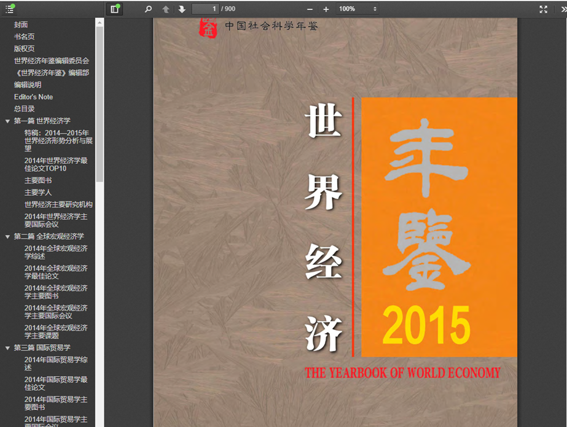Go to next page arrow
567x427 pixels.
pos(182,9)
